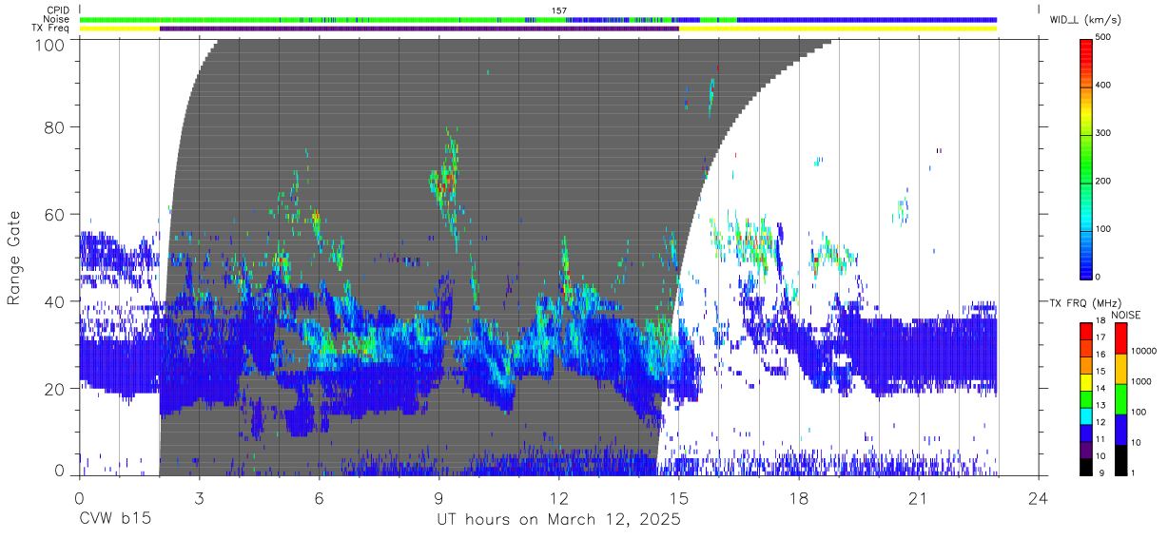The width and height of the screenshot is (1168, 539).
Task: Click the UT hours on March 12, 2025 title
Action: click(x=558, y=521)
